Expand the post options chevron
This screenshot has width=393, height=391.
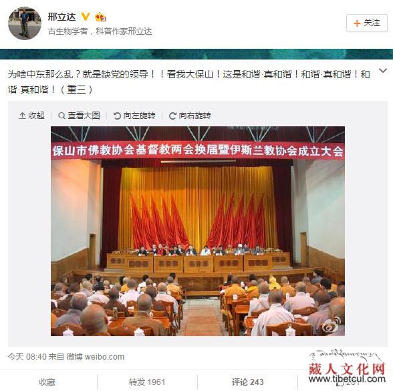coord(383,71)
